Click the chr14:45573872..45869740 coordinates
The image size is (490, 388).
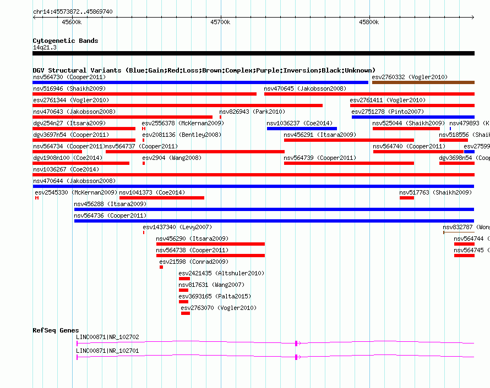click(73, 12)
